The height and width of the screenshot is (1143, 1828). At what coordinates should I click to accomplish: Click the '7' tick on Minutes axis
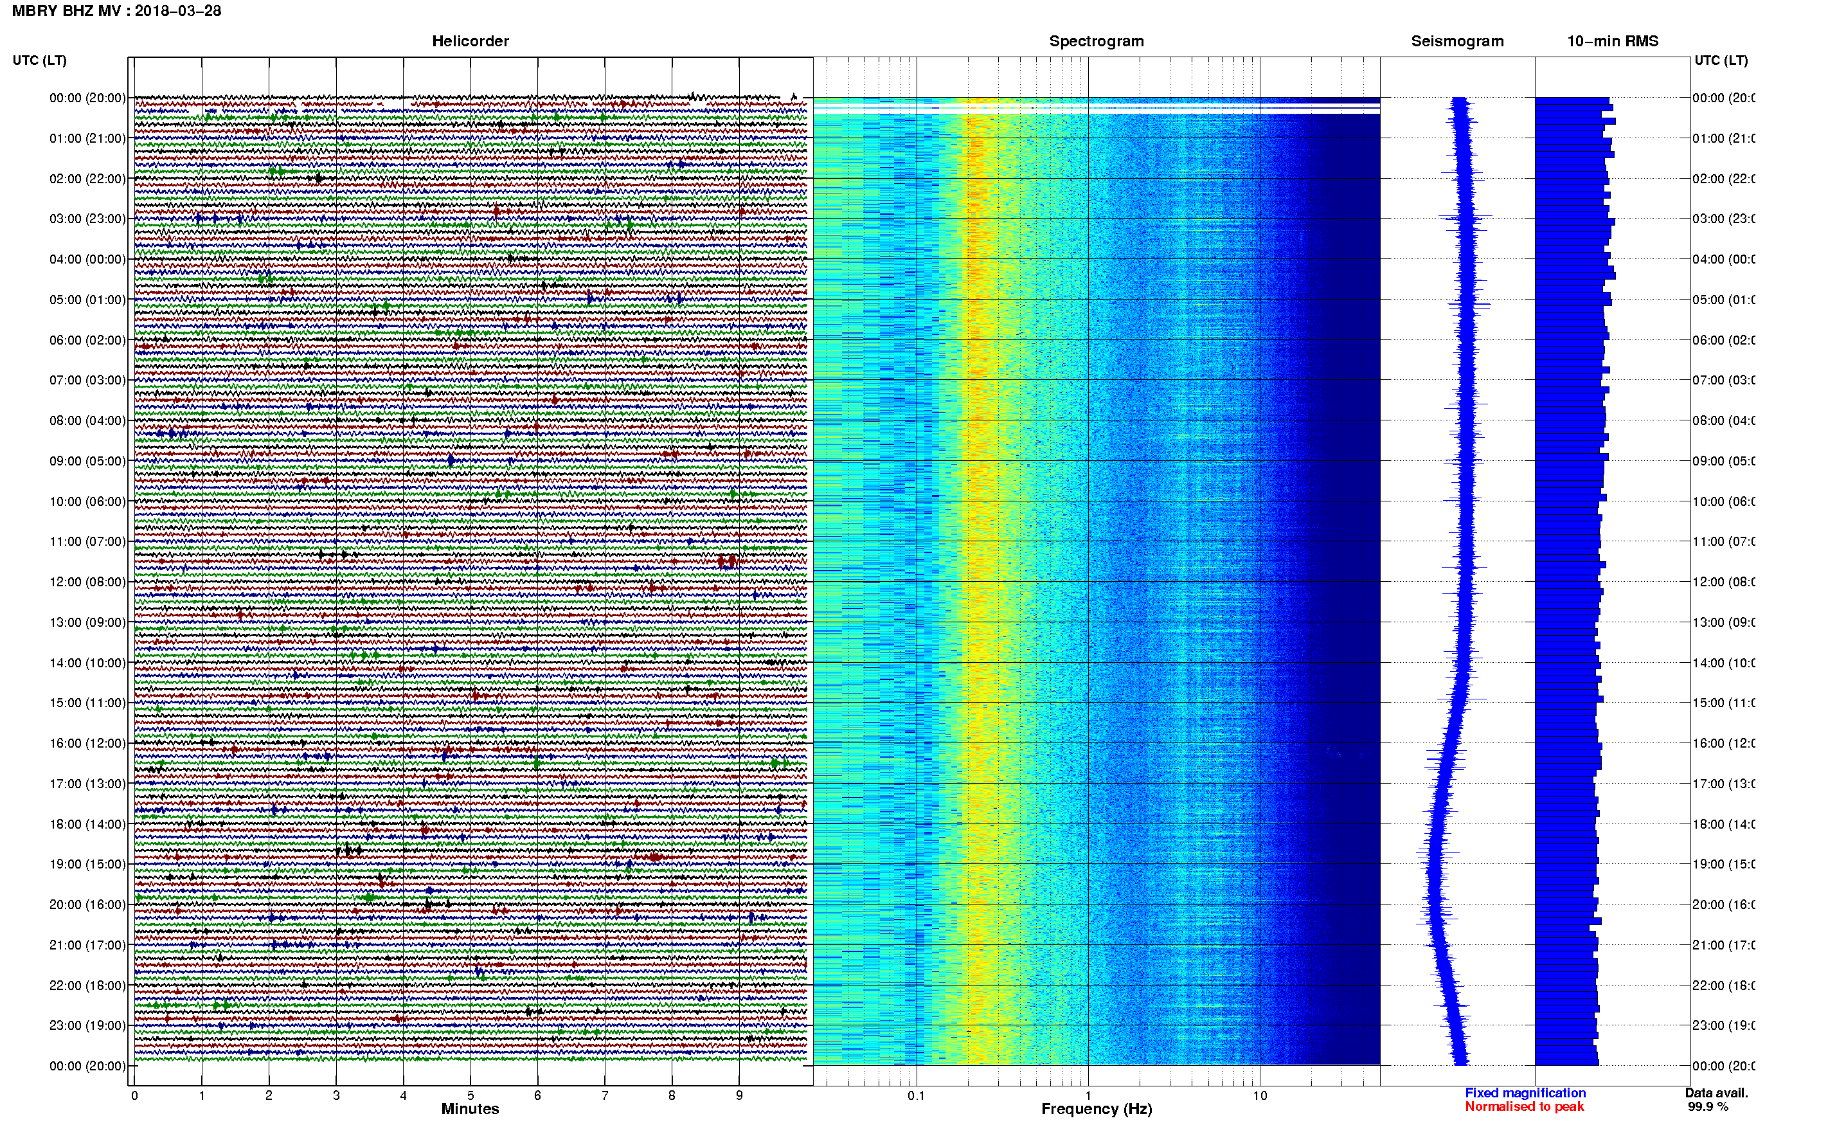[605, 1095]
